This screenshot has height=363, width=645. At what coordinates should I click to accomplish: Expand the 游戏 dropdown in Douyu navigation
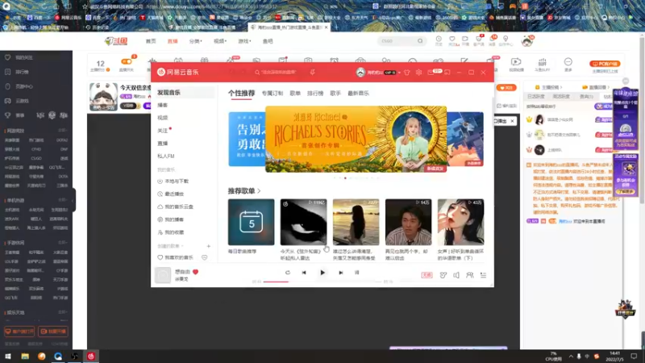244,41
